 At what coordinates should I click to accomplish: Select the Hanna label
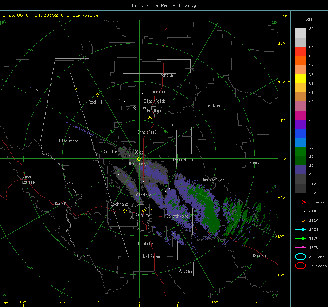[x=255, y=163]
